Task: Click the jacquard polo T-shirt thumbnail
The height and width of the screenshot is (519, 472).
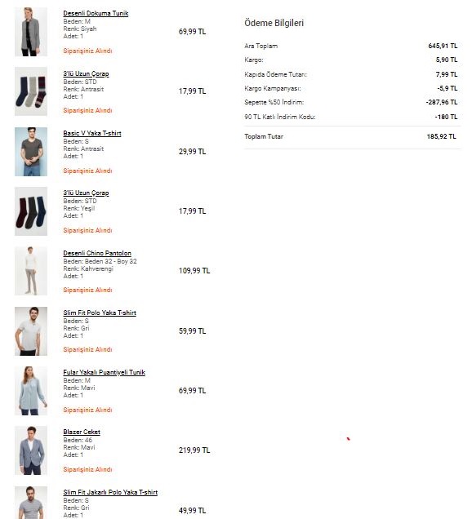Action: [x=31, y=503]
